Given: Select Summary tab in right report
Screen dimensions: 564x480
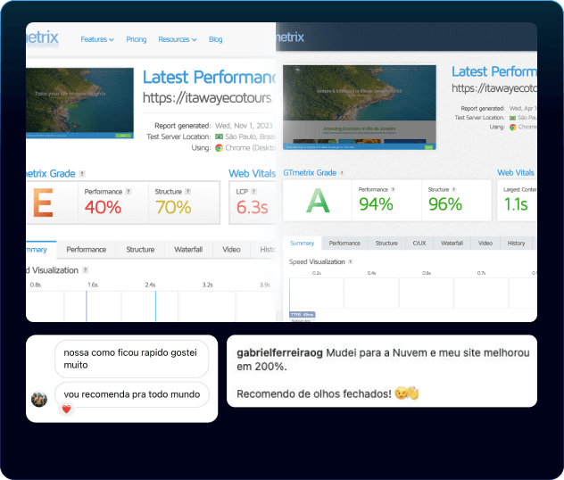Looking at the screenshot, I should 303,243.
